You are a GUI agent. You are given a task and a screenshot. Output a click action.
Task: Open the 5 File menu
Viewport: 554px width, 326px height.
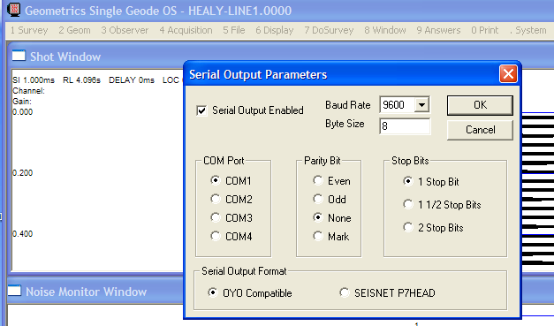[x=234, y=30]
